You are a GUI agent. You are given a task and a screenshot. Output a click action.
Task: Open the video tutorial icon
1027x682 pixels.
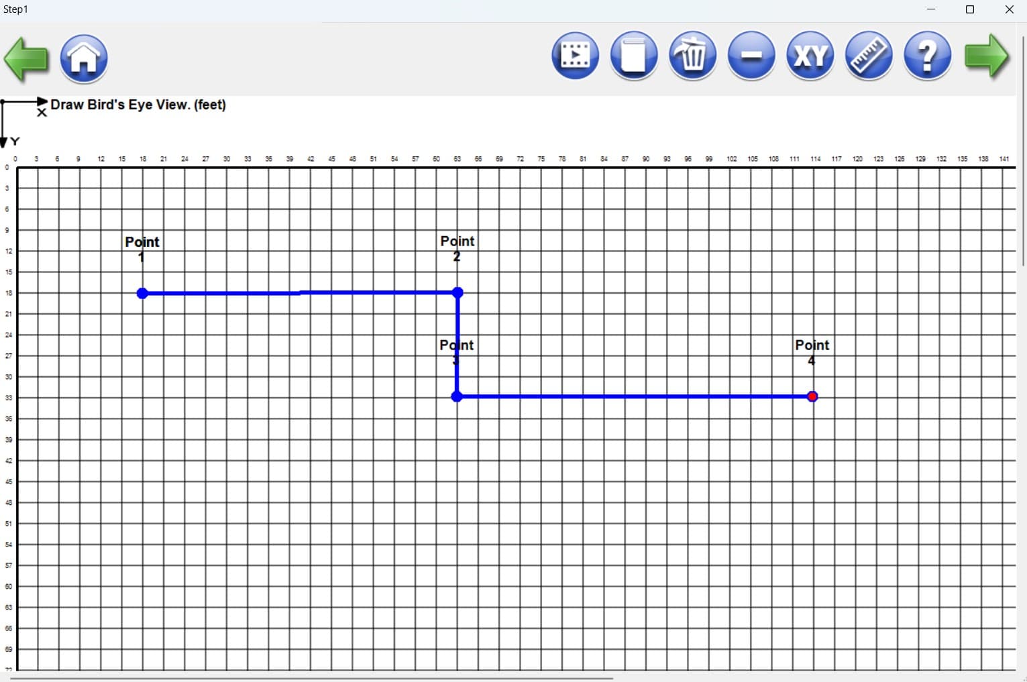[574, 56]
